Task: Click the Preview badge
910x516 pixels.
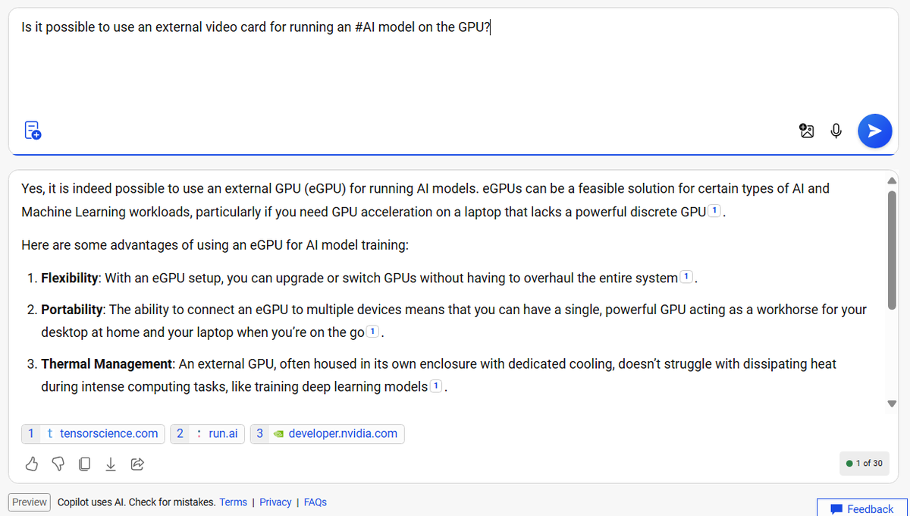Action: 30,502
